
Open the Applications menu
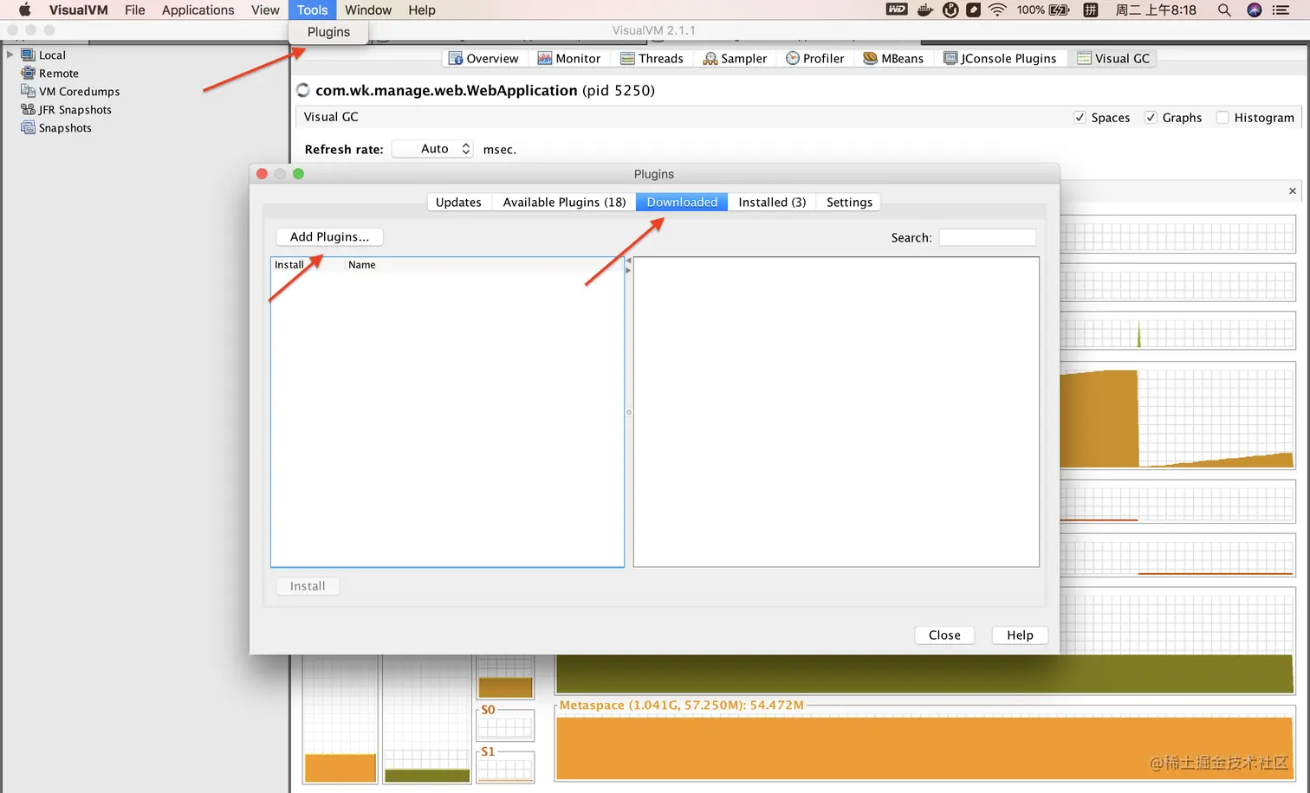click(198, 10)
